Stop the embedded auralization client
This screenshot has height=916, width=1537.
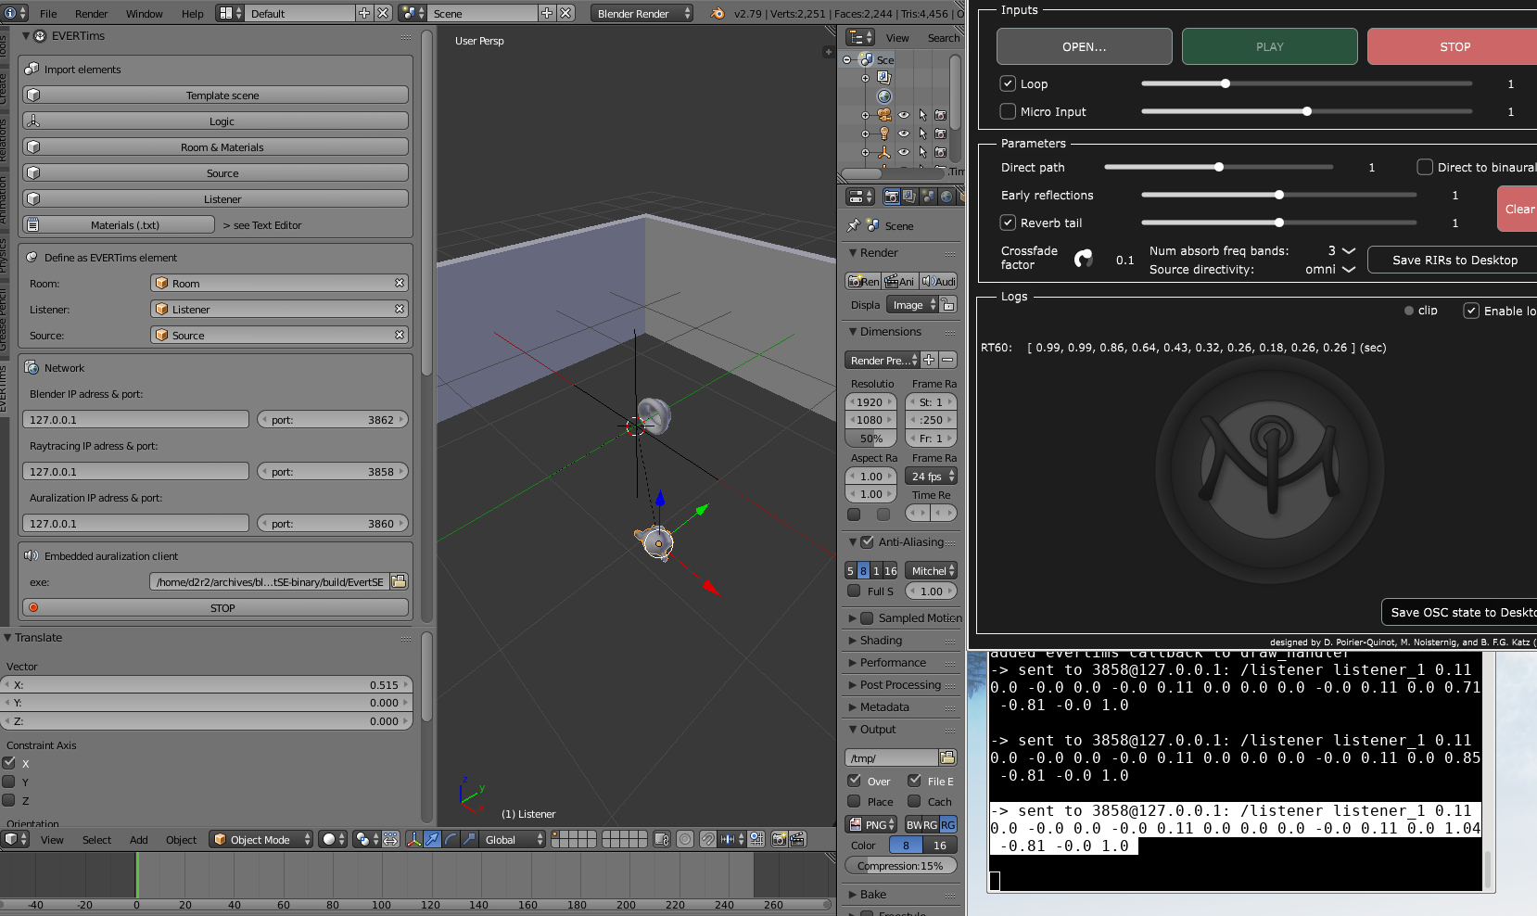(215, 607)
